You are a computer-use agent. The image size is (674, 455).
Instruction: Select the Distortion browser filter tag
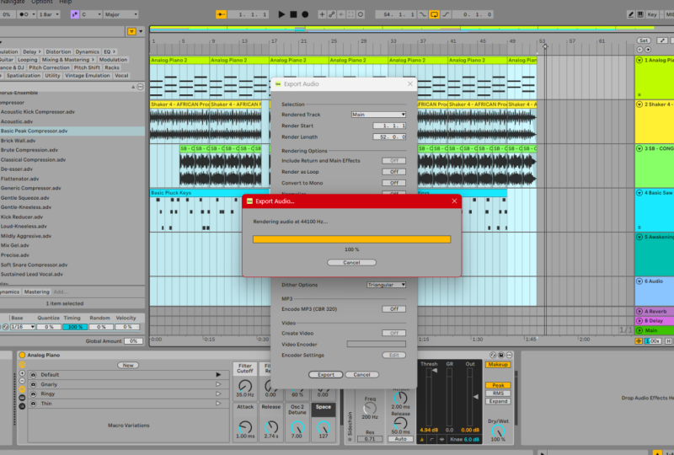click(x=58, y=51)
